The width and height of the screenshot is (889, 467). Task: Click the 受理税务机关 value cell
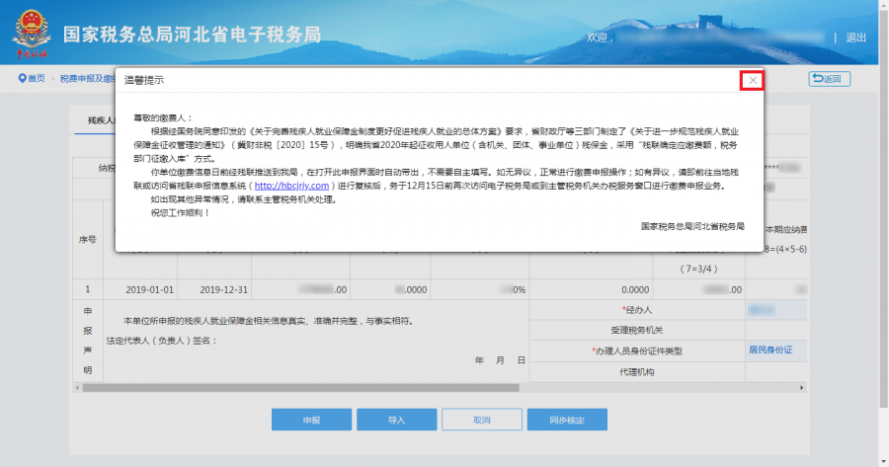pos(775,330)
